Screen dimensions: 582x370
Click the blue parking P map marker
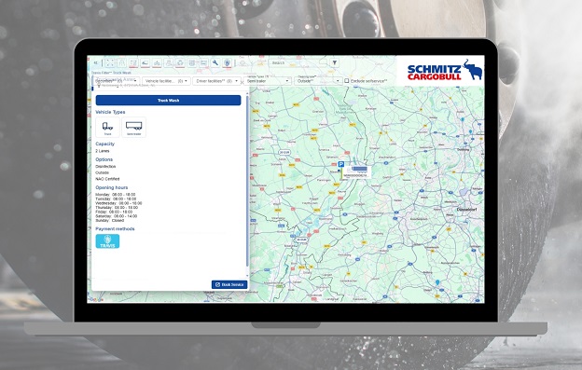[341, 164]
